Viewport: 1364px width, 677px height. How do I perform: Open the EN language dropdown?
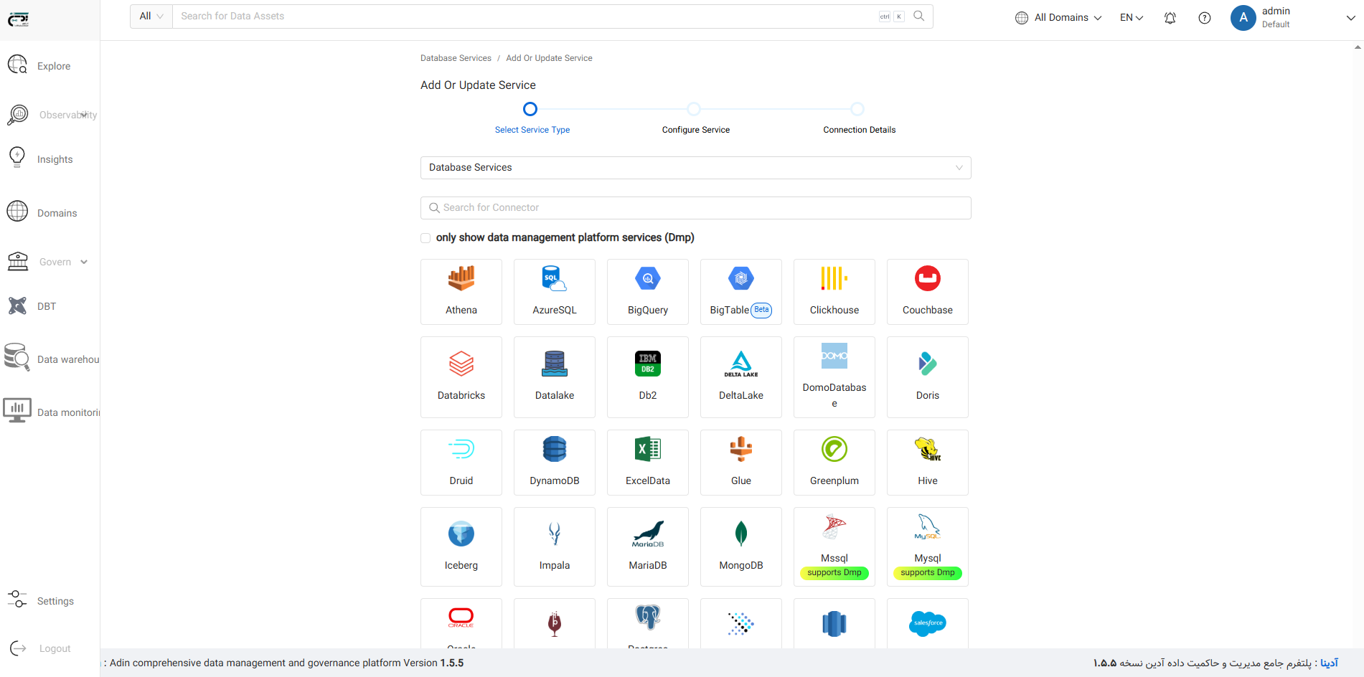tap(1131, 18)
